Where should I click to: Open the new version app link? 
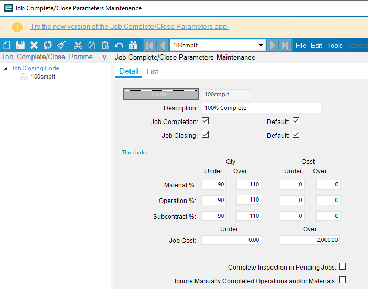click(129, 27)
